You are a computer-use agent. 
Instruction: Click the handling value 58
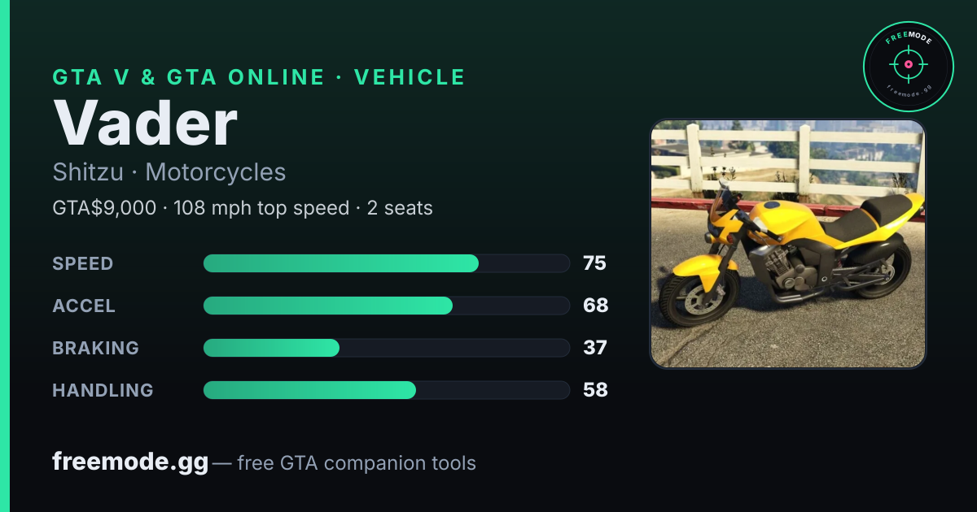click(x=595, y=390)
